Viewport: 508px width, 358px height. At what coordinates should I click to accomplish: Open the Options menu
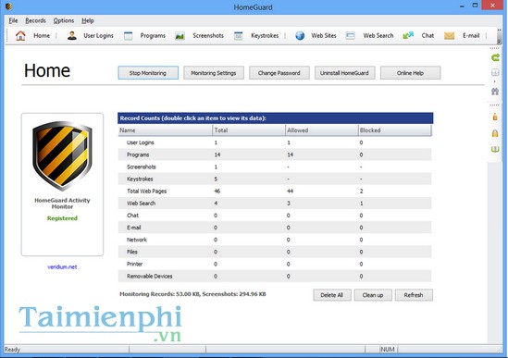click(x=64, y=20)
